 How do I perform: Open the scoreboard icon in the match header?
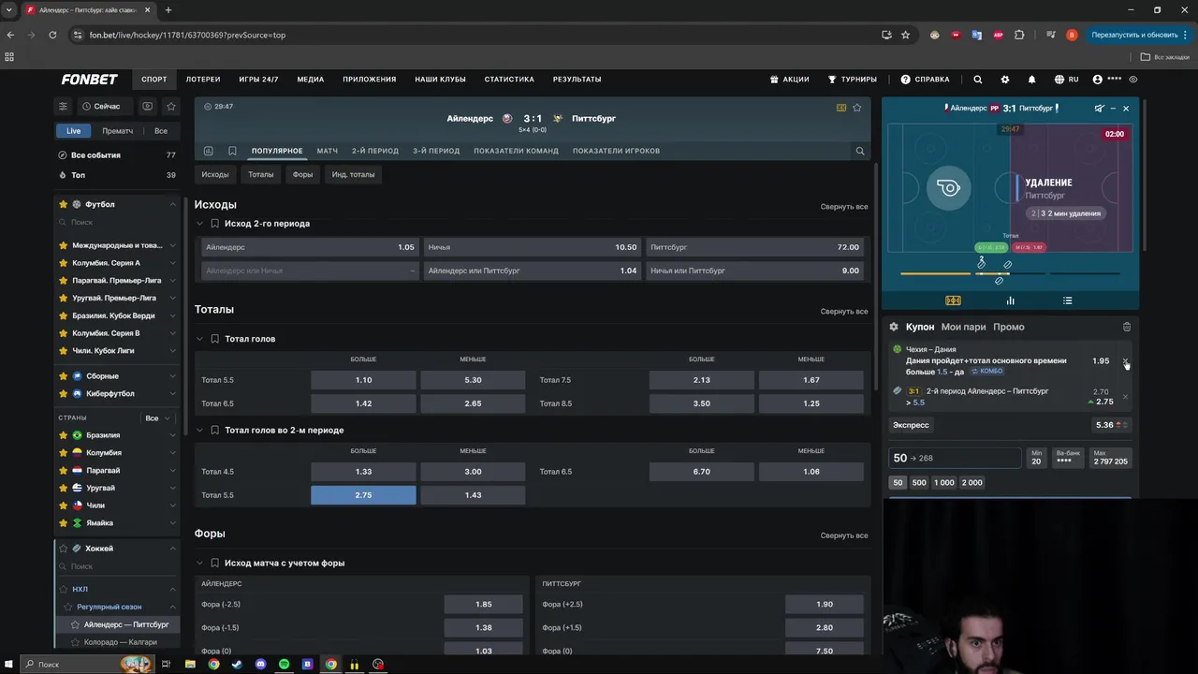(841, 108)
